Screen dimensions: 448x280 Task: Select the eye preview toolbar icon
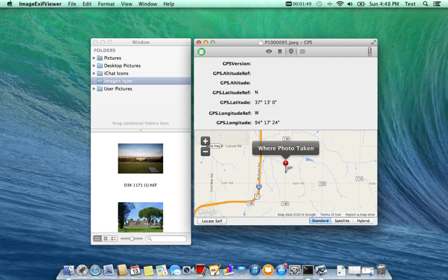(x=269, y=52)
